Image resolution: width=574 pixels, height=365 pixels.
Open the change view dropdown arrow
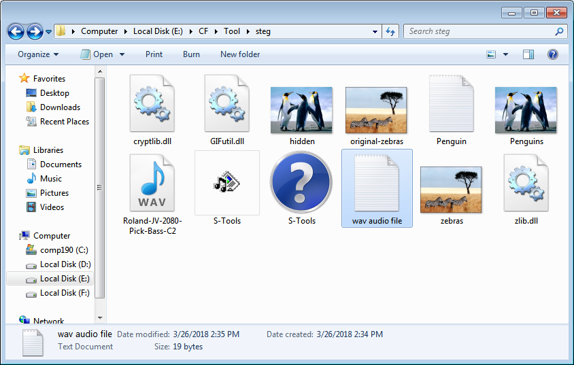(x=507, y=54)
